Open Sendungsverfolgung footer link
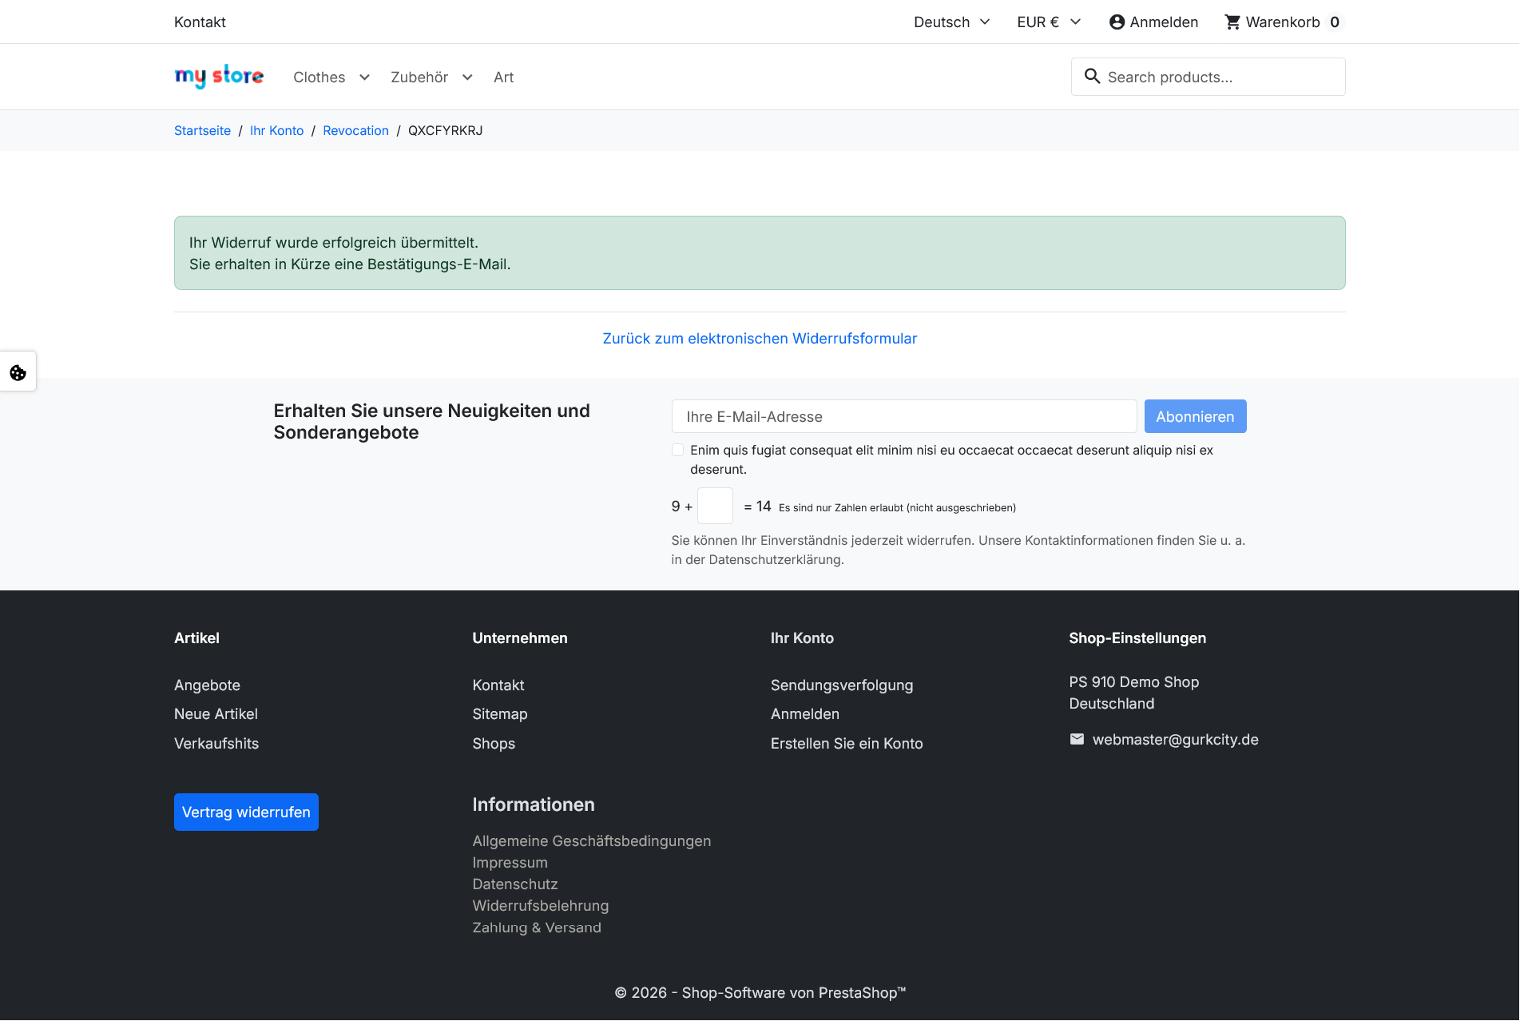This screenshot has height=1021, width=1520. (842, 685)
